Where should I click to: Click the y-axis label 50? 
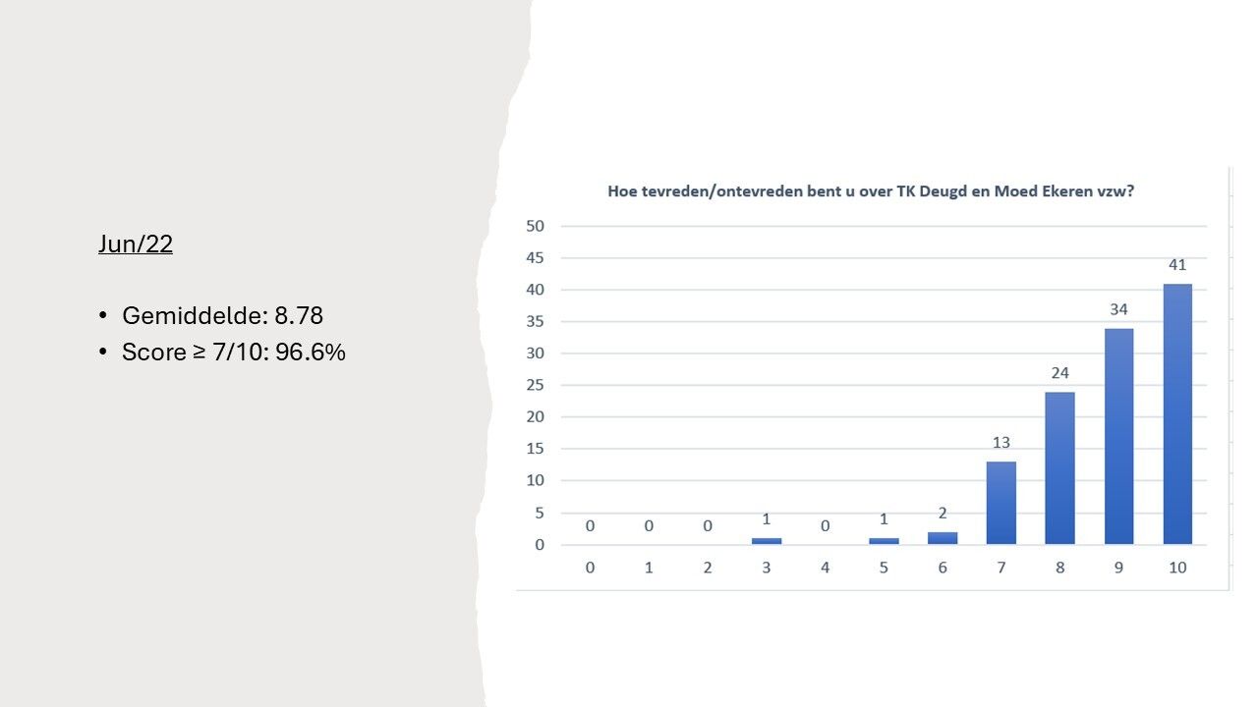[x=535, y=226]
